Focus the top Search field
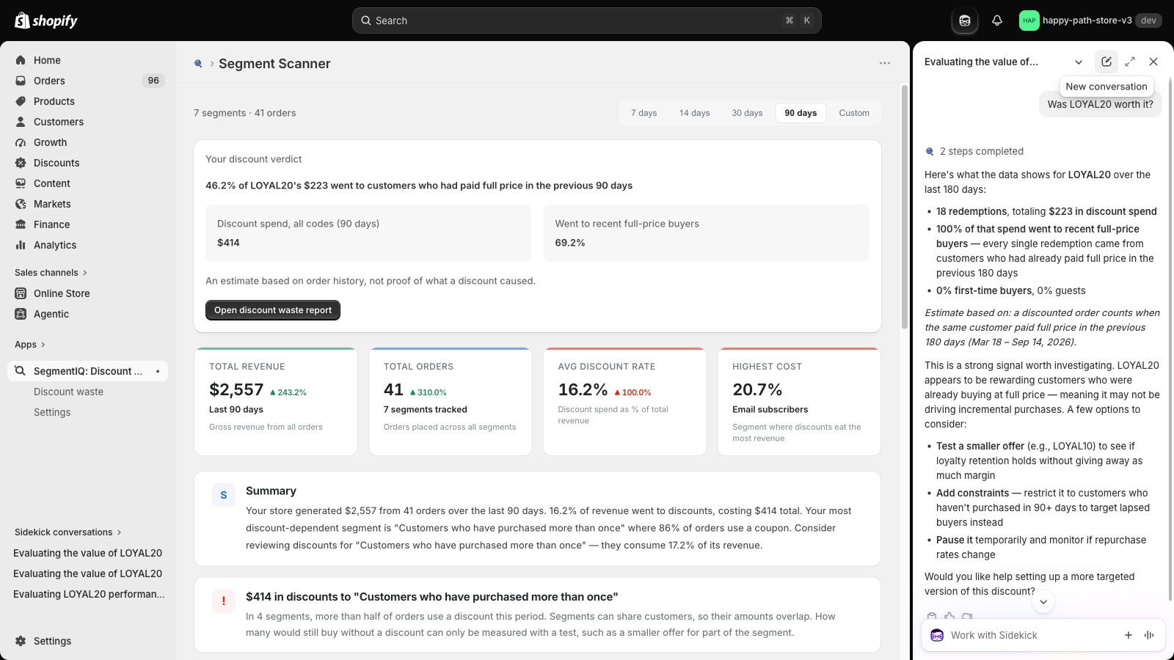This screenshot has height=660, width=1174. pos(587,21)
